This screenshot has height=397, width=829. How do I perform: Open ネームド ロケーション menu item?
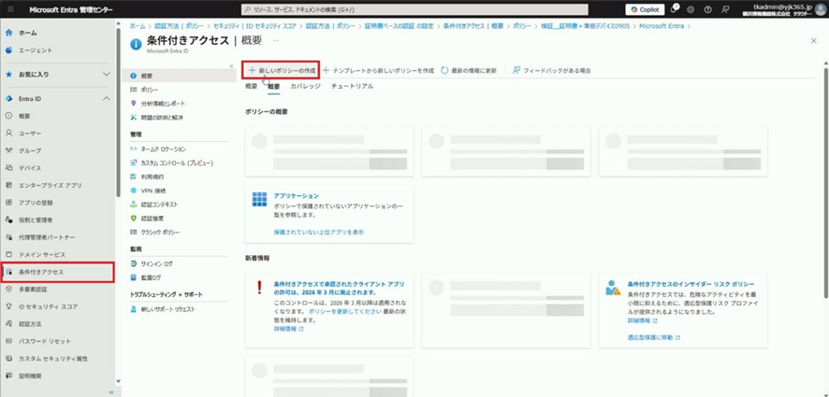click(163, 149)
